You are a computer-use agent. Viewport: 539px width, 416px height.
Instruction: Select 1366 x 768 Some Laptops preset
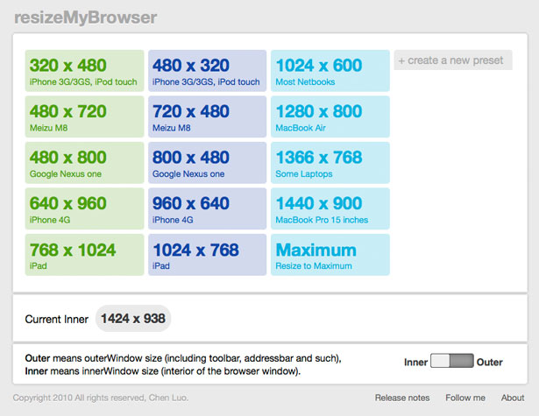pos(330,163)
